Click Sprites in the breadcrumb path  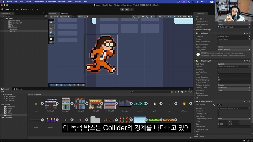tap(38, 95)
